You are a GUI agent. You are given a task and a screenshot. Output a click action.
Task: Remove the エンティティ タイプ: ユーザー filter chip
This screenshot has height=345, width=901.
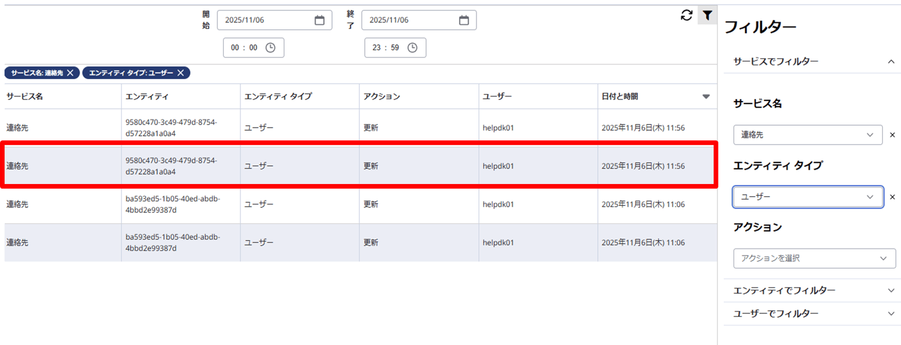pyautogui.click(x=181, y=73)
